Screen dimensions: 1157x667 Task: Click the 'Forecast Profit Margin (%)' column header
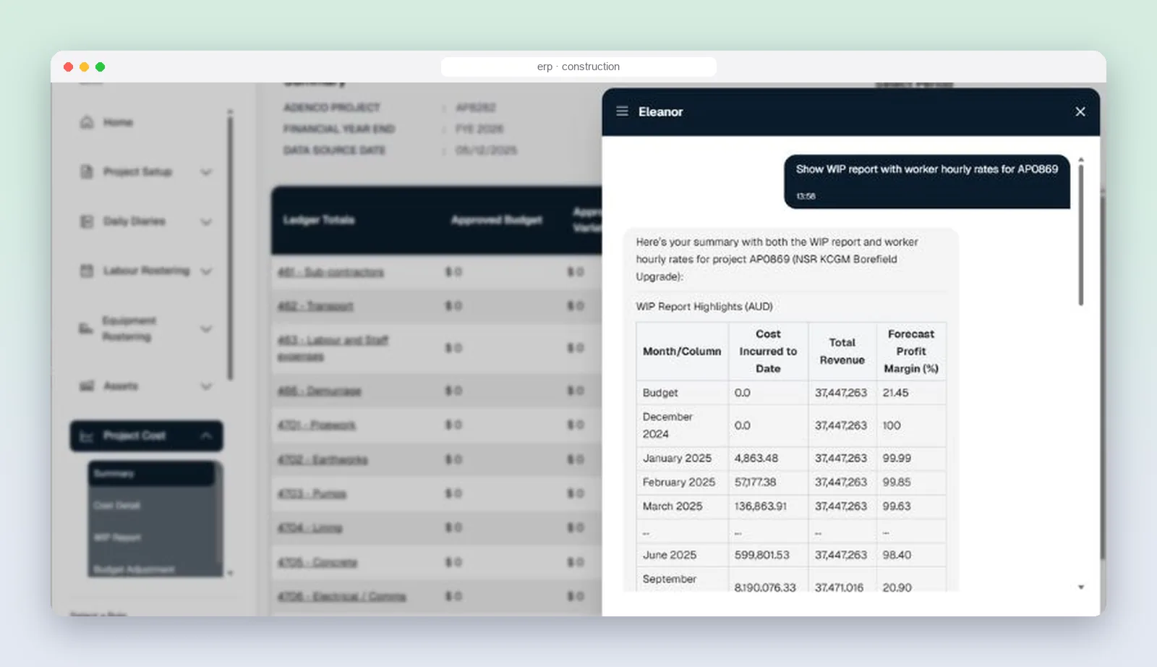click(x=911, y=352)
